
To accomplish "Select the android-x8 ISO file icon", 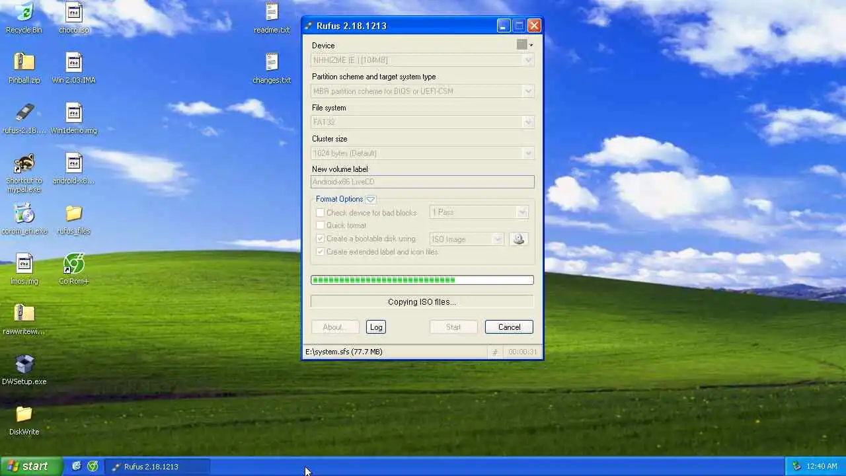I will (74, 163).
